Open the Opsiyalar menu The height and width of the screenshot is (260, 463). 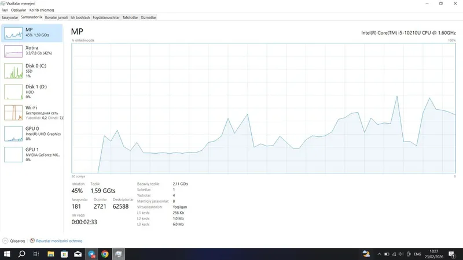[x=19, y=10]
